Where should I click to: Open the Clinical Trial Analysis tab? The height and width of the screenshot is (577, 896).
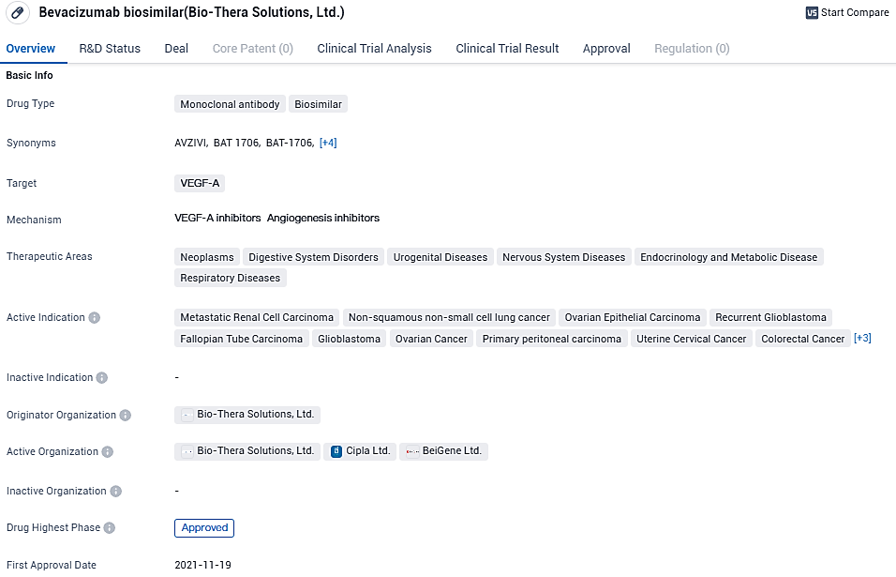pos(374,49)
